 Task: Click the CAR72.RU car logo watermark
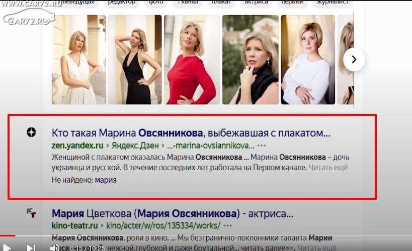(x=29, y=17)
